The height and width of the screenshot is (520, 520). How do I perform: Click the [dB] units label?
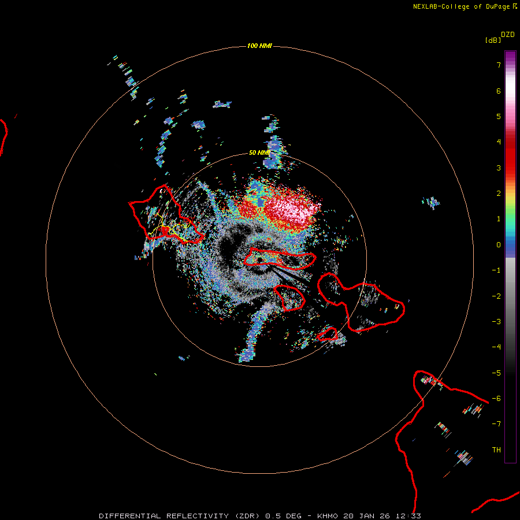tap(493, 40)
